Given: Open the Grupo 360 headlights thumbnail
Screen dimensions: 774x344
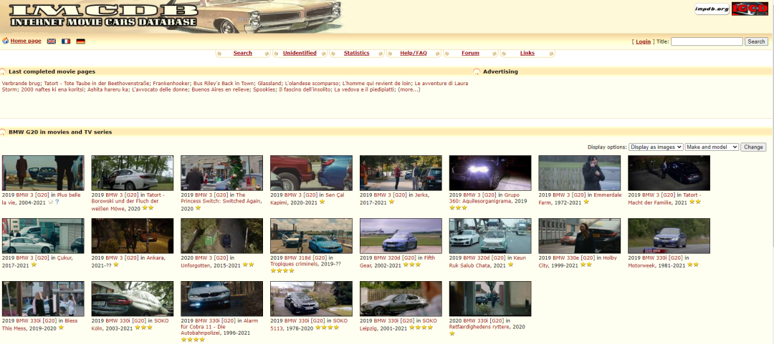Looking at the screenshot, I should (x=489, y=173).
